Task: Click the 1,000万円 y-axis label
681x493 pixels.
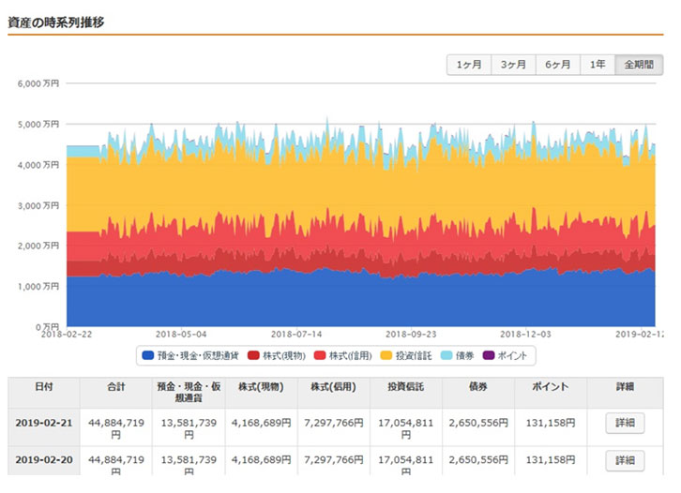Action: (38, 287)
